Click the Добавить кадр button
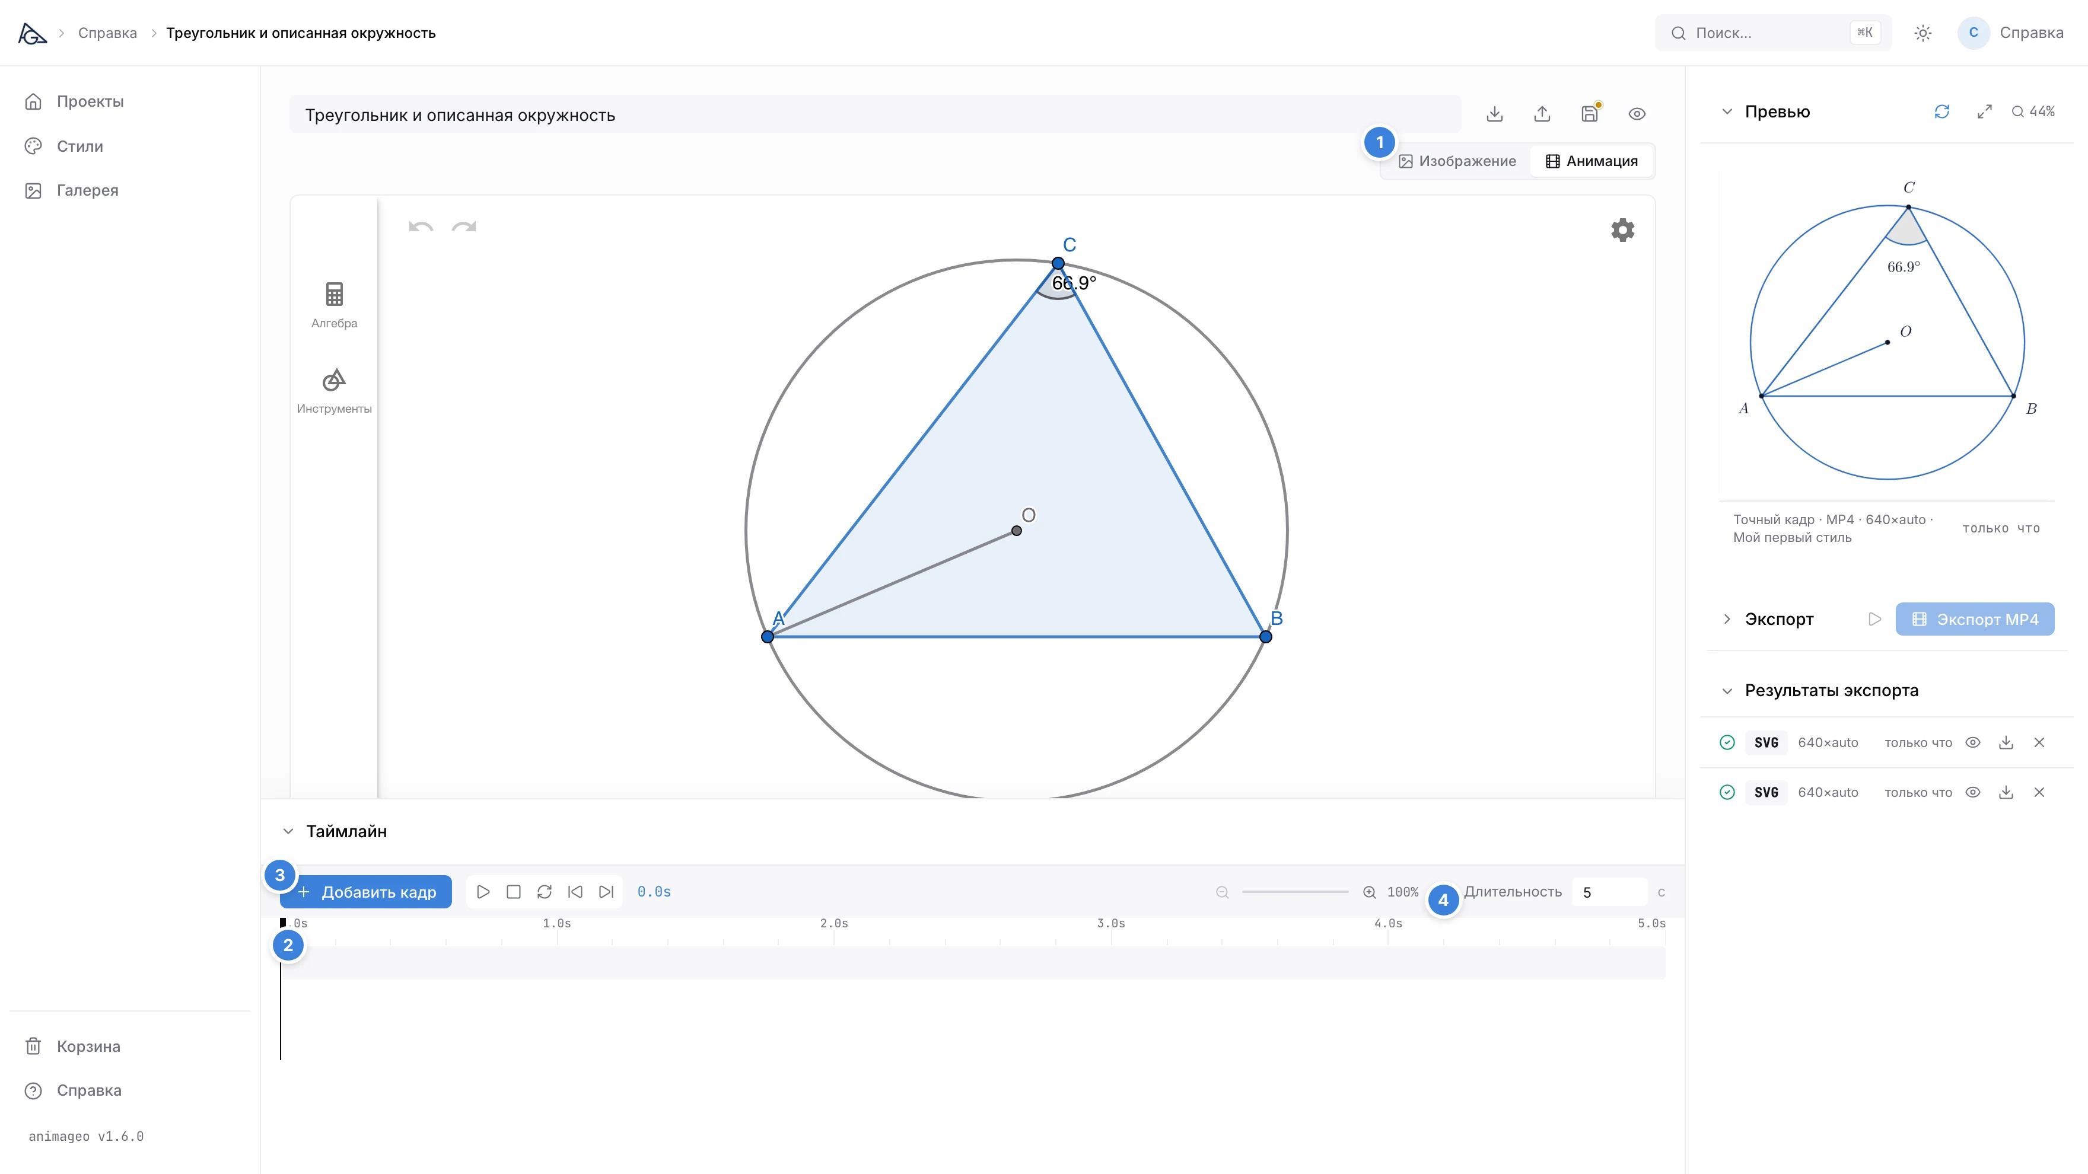Screen dimensions: 2088x1174 pyautogui.click(x=365, y=891)
